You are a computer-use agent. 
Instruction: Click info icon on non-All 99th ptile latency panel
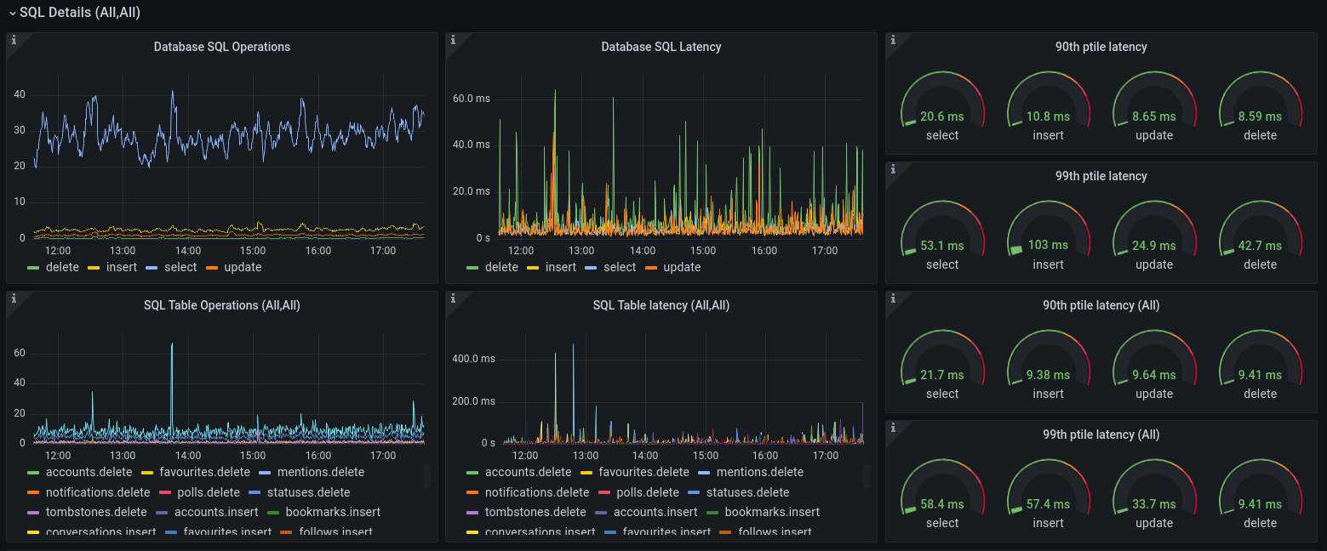893,169
